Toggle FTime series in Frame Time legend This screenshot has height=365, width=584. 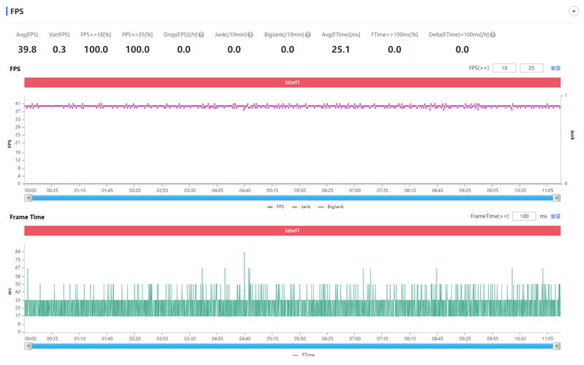[304, 355]
